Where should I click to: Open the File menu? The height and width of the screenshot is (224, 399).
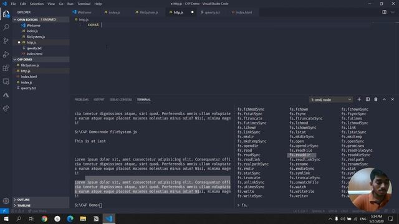click(x=14, y=4)
